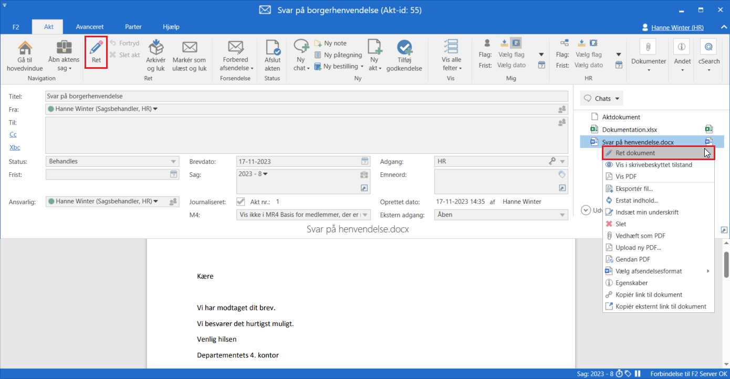
Task: Expand the Ansvarlig Hanne Winter dropdown
Action: pos(155,201)
